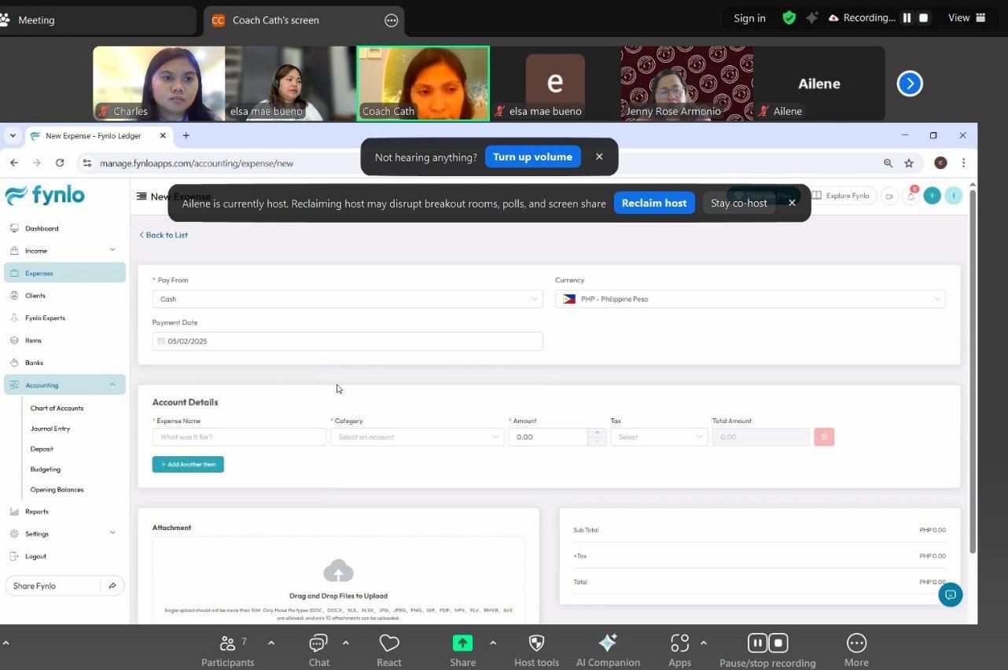
Task: Click the green plus quick-add icon
Action: click(x=932, y=196)
